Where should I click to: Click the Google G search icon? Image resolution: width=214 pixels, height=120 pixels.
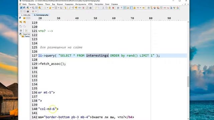(178, 8)
